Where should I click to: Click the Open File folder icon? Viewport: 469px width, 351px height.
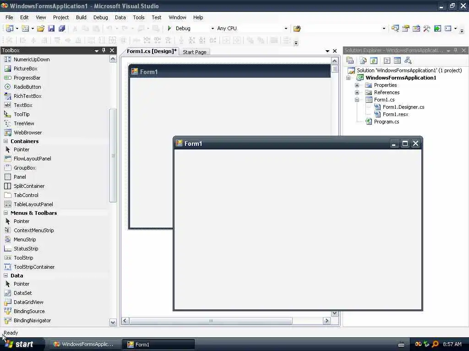(x=41, y=28)
